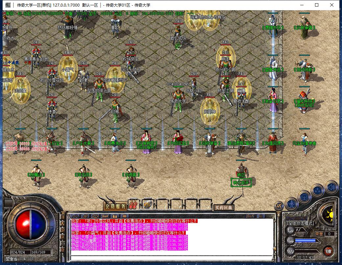Toggle the sound speaker round icon

[331, 187]
